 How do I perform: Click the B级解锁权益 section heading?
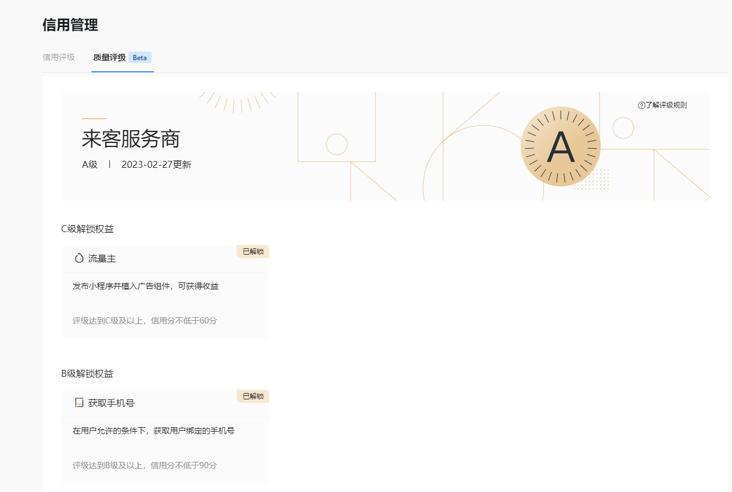coord(87,374)
